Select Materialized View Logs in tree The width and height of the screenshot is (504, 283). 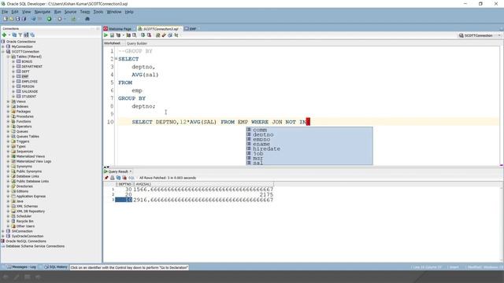(34, 161)
